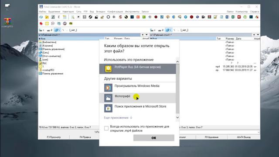Confirm the dialog with OK button
This screenshot has width=279, height=157.
[x=154, y=138]
